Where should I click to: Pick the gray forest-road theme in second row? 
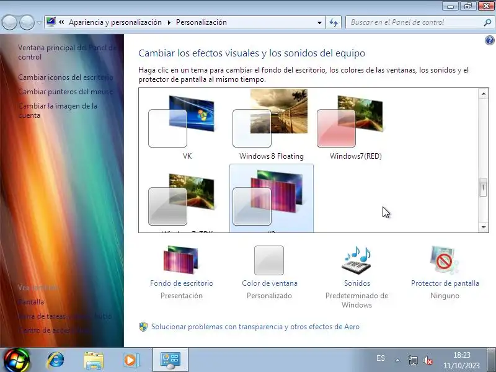tap(182, 199)
